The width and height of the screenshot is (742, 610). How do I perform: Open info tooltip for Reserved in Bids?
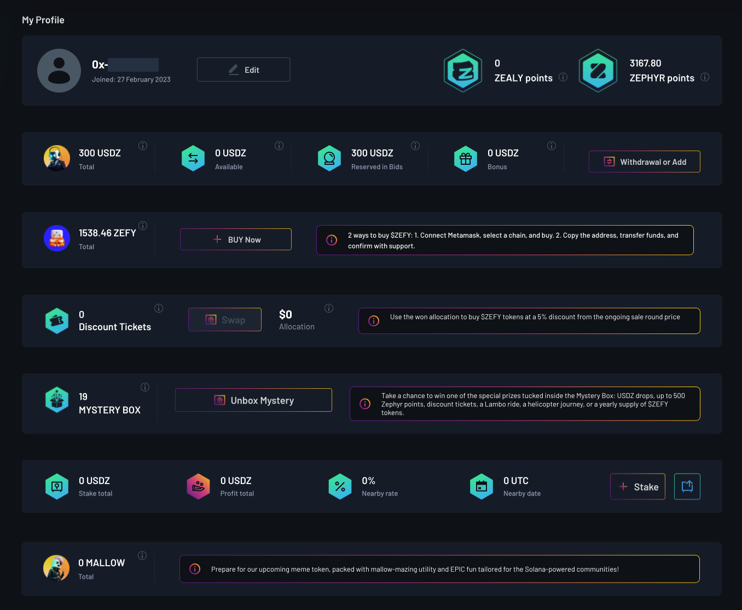(x=415, y=146)
